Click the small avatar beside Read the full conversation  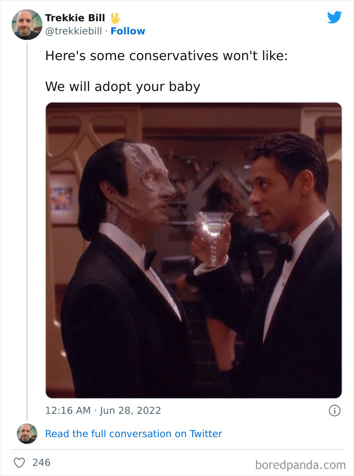point(27,434)
